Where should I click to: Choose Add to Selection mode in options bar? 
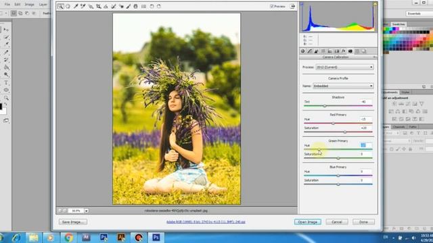[x=20, y=13]
